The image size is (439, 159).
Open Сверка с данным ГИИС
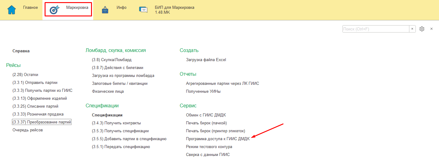pos(208,155)
